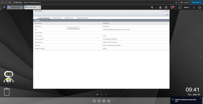
Task: Select the System Information tab
Action: point(44,18)
